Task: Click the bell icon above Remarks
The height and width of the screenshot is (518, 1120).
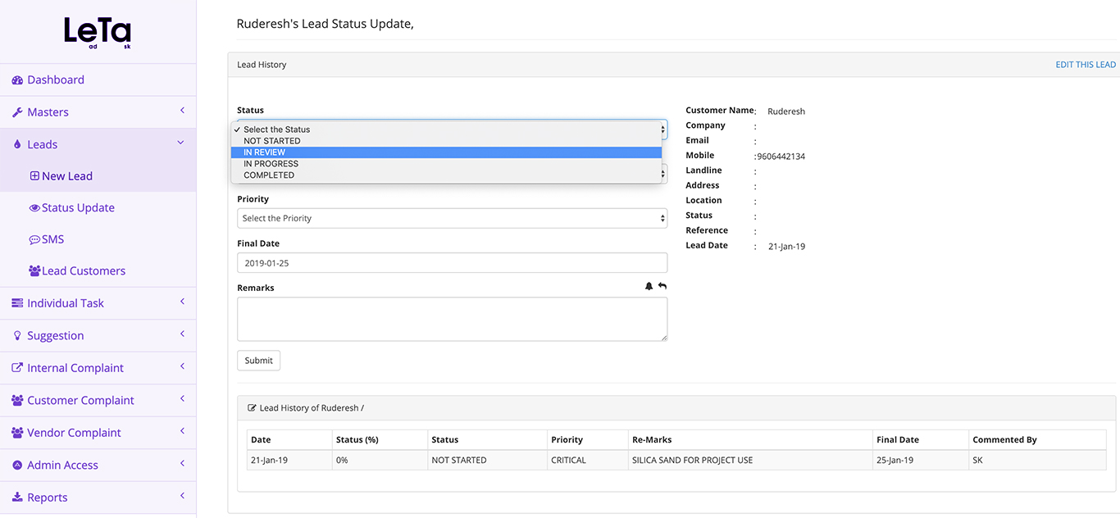Action: pyautogui.click(x=649, y=286)
